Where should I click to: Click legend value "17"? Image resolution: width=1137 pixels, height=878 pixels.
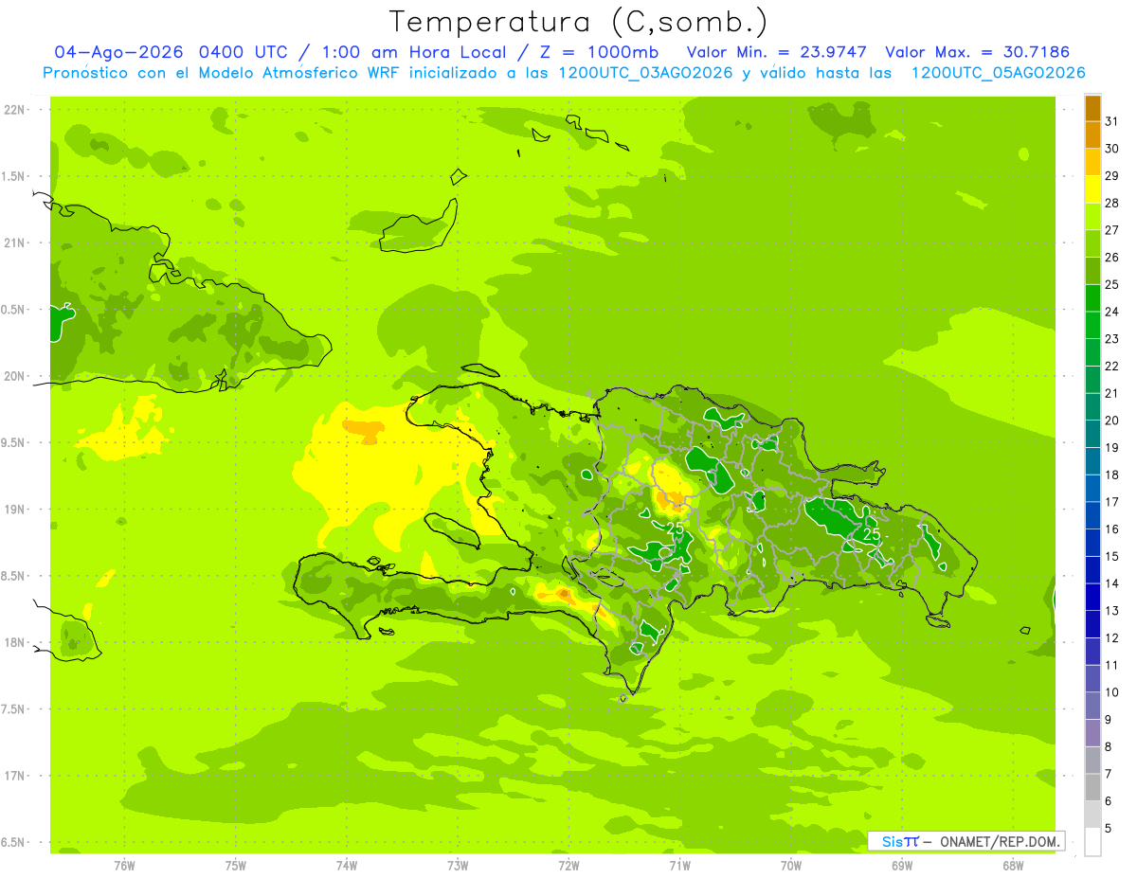click(x=1112, y=502)
